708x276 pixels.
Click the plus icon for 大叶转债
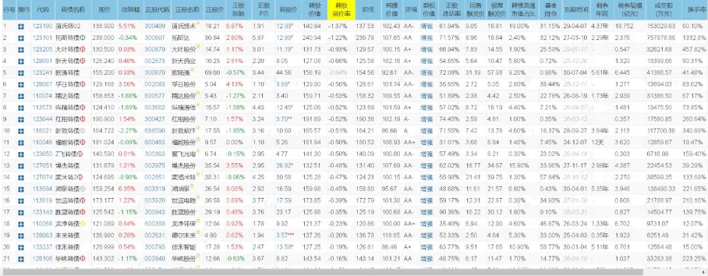21,50
